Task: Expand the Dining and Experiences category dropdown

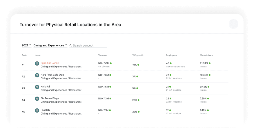Action: pyautogui.click(x=50, y=45)
